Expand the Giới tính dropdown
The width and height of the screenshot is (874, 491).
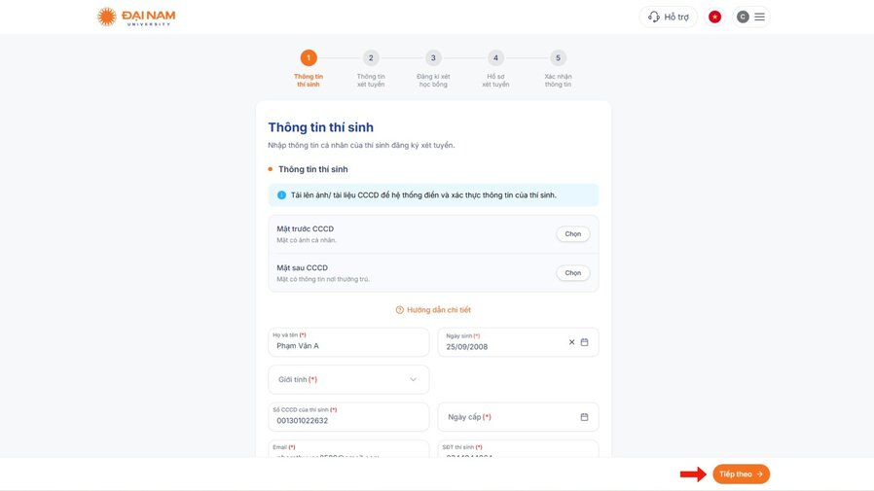tap(348, 379)
